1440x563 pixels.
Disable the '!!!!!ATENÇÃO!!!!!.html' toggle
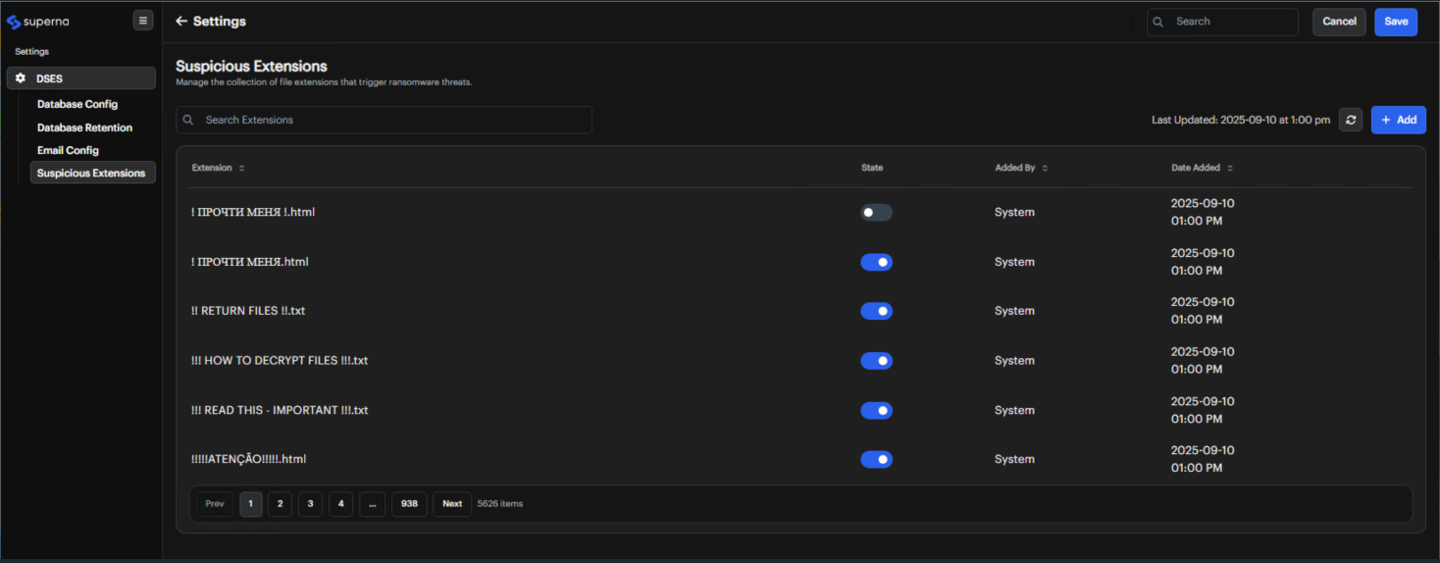click(x=876, y=459)
